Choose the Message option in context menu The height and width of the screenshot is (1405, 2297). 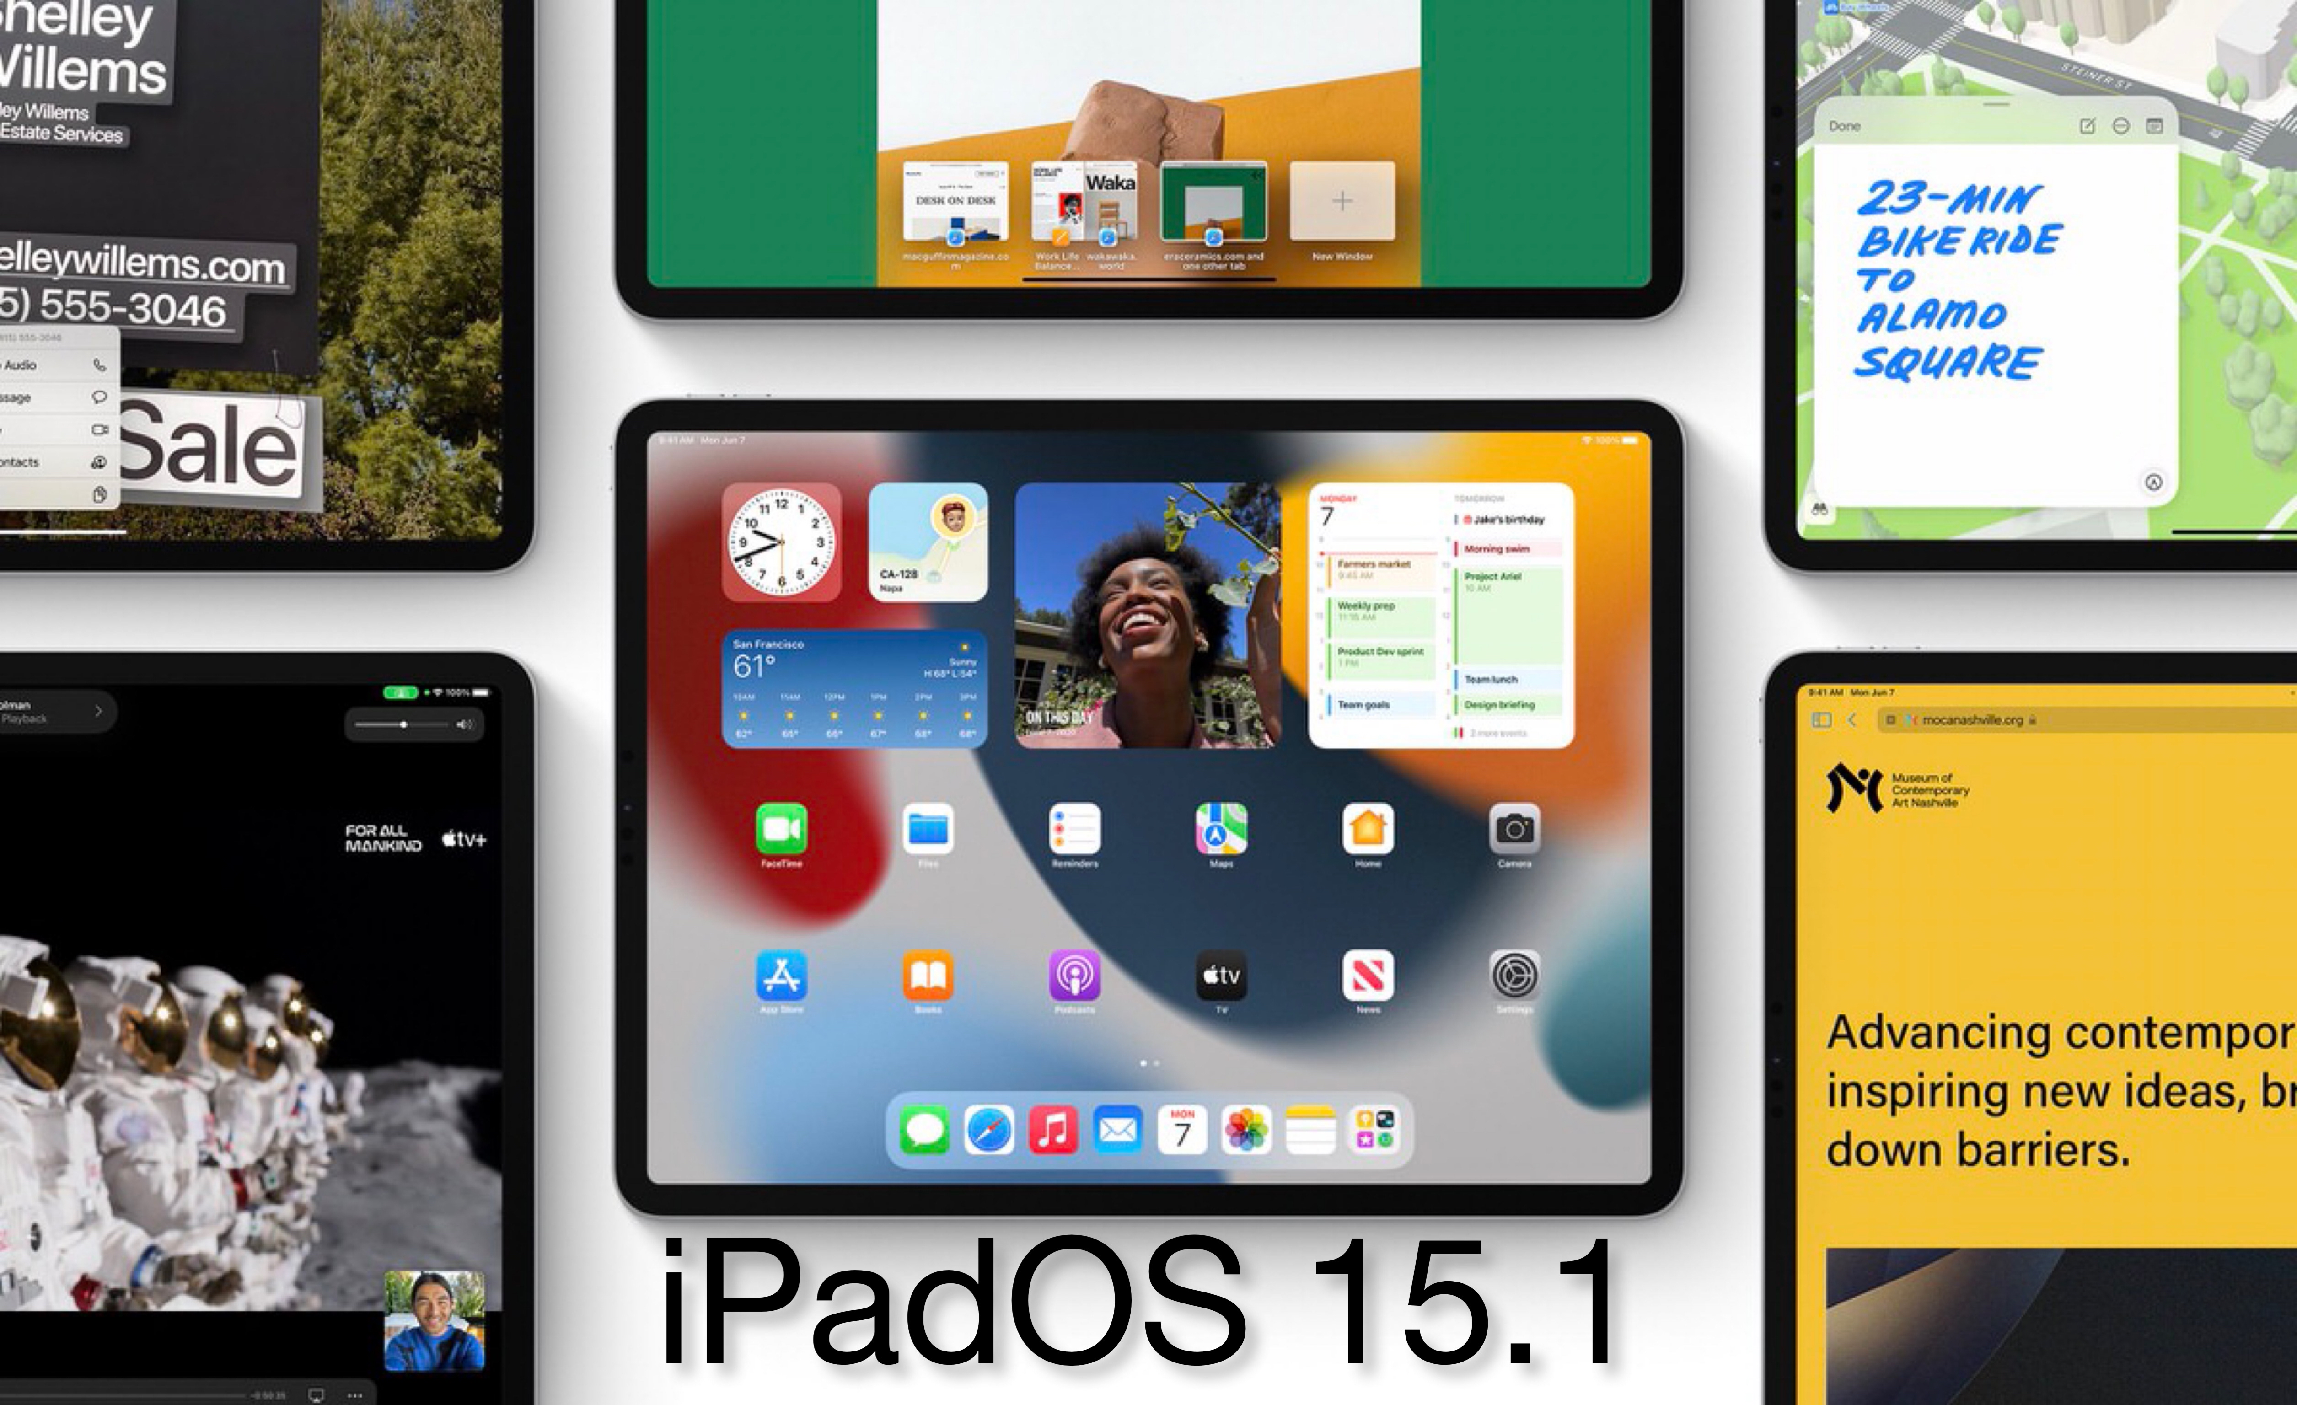[59, 397]
